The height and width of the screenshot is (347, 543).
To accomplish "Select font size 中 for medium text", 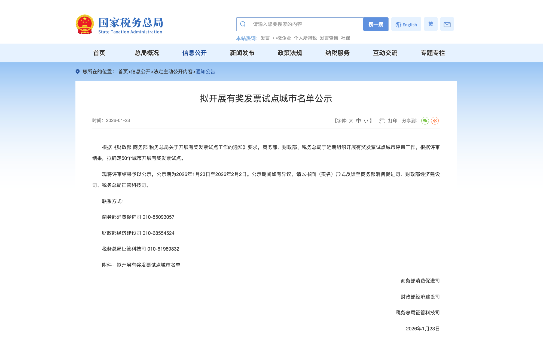I will (x=358, y=120).
